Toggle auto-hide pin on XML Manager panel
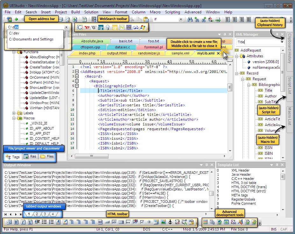 [x=277, y=34]
